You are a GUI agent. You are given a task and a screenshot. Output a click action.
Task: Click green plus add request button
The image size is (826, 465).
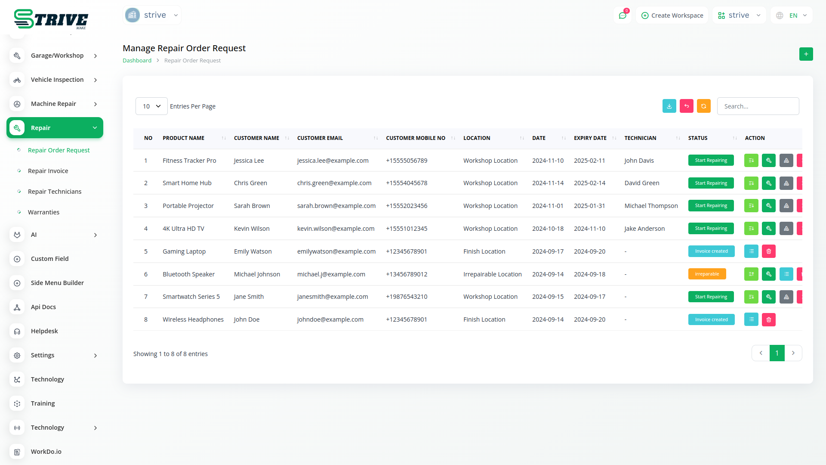[806, 54]
